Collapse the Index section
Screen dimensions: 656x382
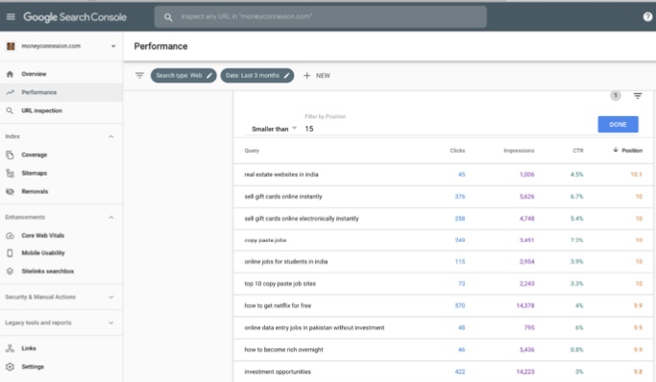coord(110,136)
